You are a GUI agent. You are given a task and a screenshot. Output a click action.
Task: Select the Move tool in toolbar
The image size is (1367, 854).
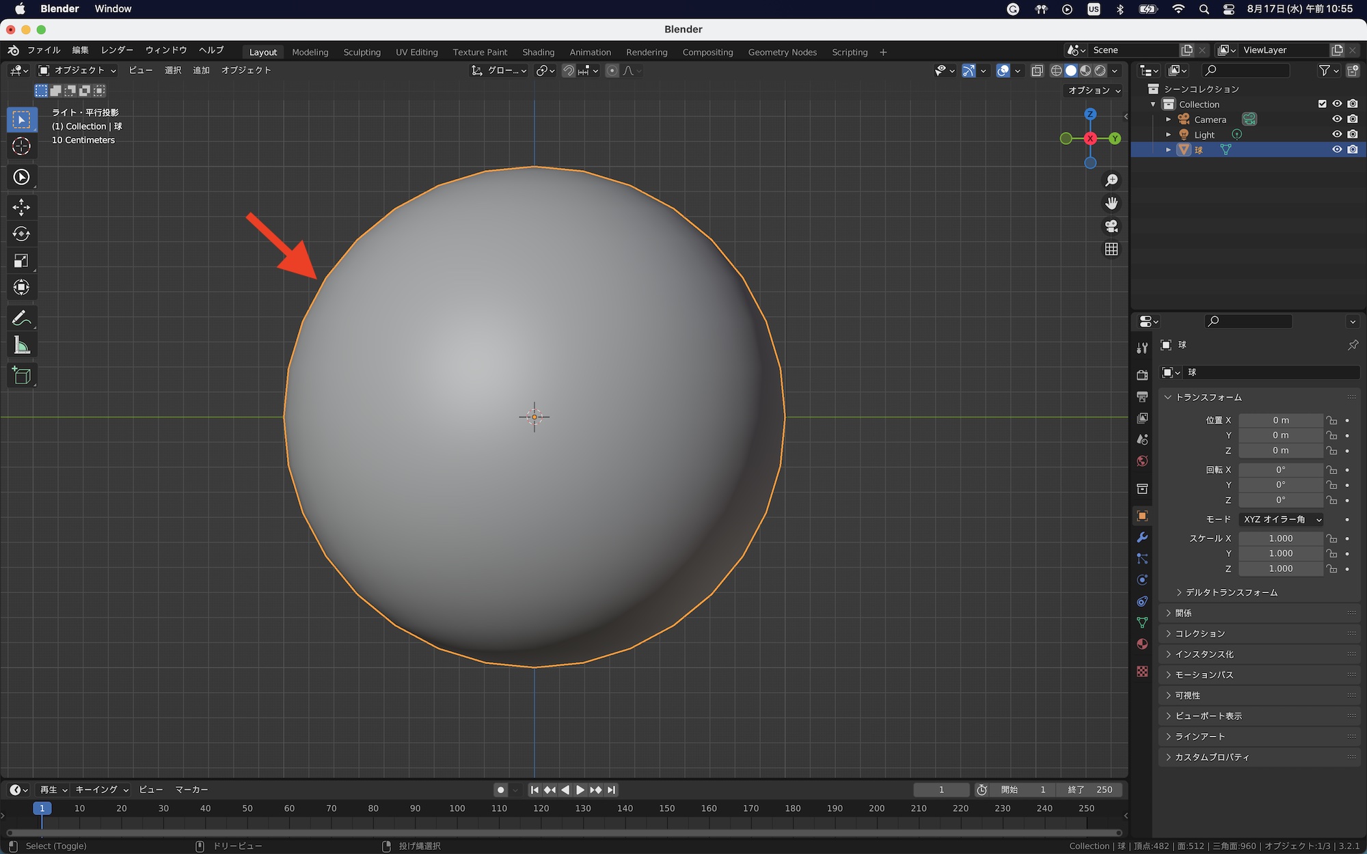pos(21,207)
